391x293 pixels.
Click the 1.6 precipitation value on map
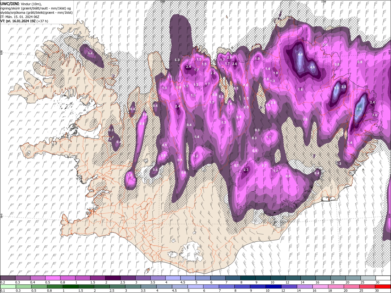(300, 89)
